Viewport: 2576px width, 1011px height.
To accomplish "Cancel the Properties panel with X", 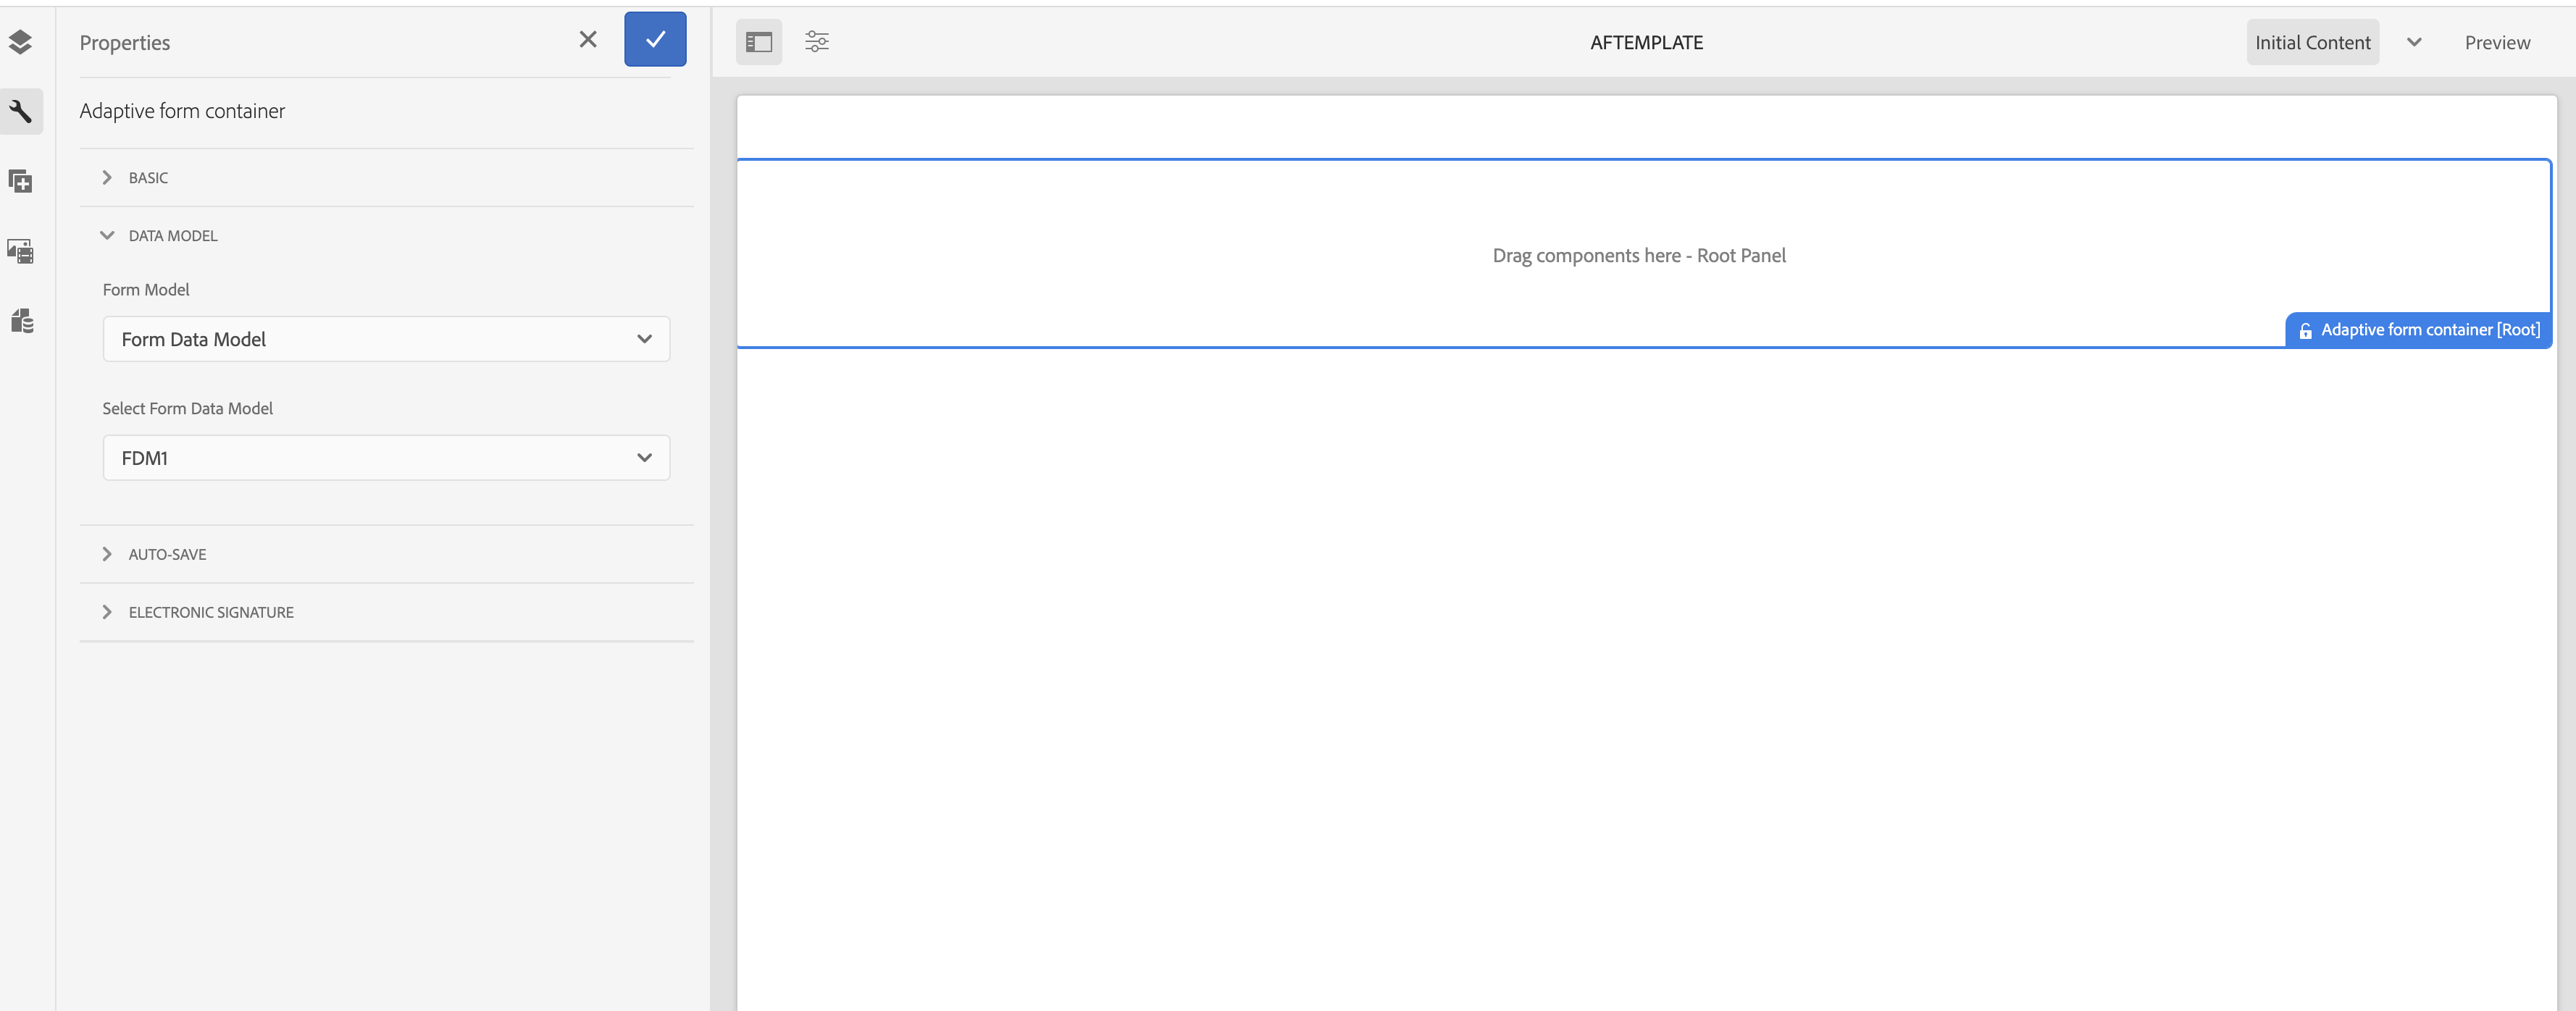I will (x=588, y=39).
